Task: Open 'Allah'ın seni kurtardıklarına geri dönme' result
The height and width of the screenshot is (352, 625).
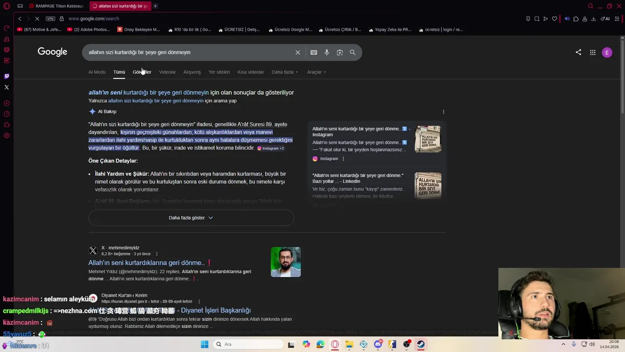Action: (x=149, y=263)
